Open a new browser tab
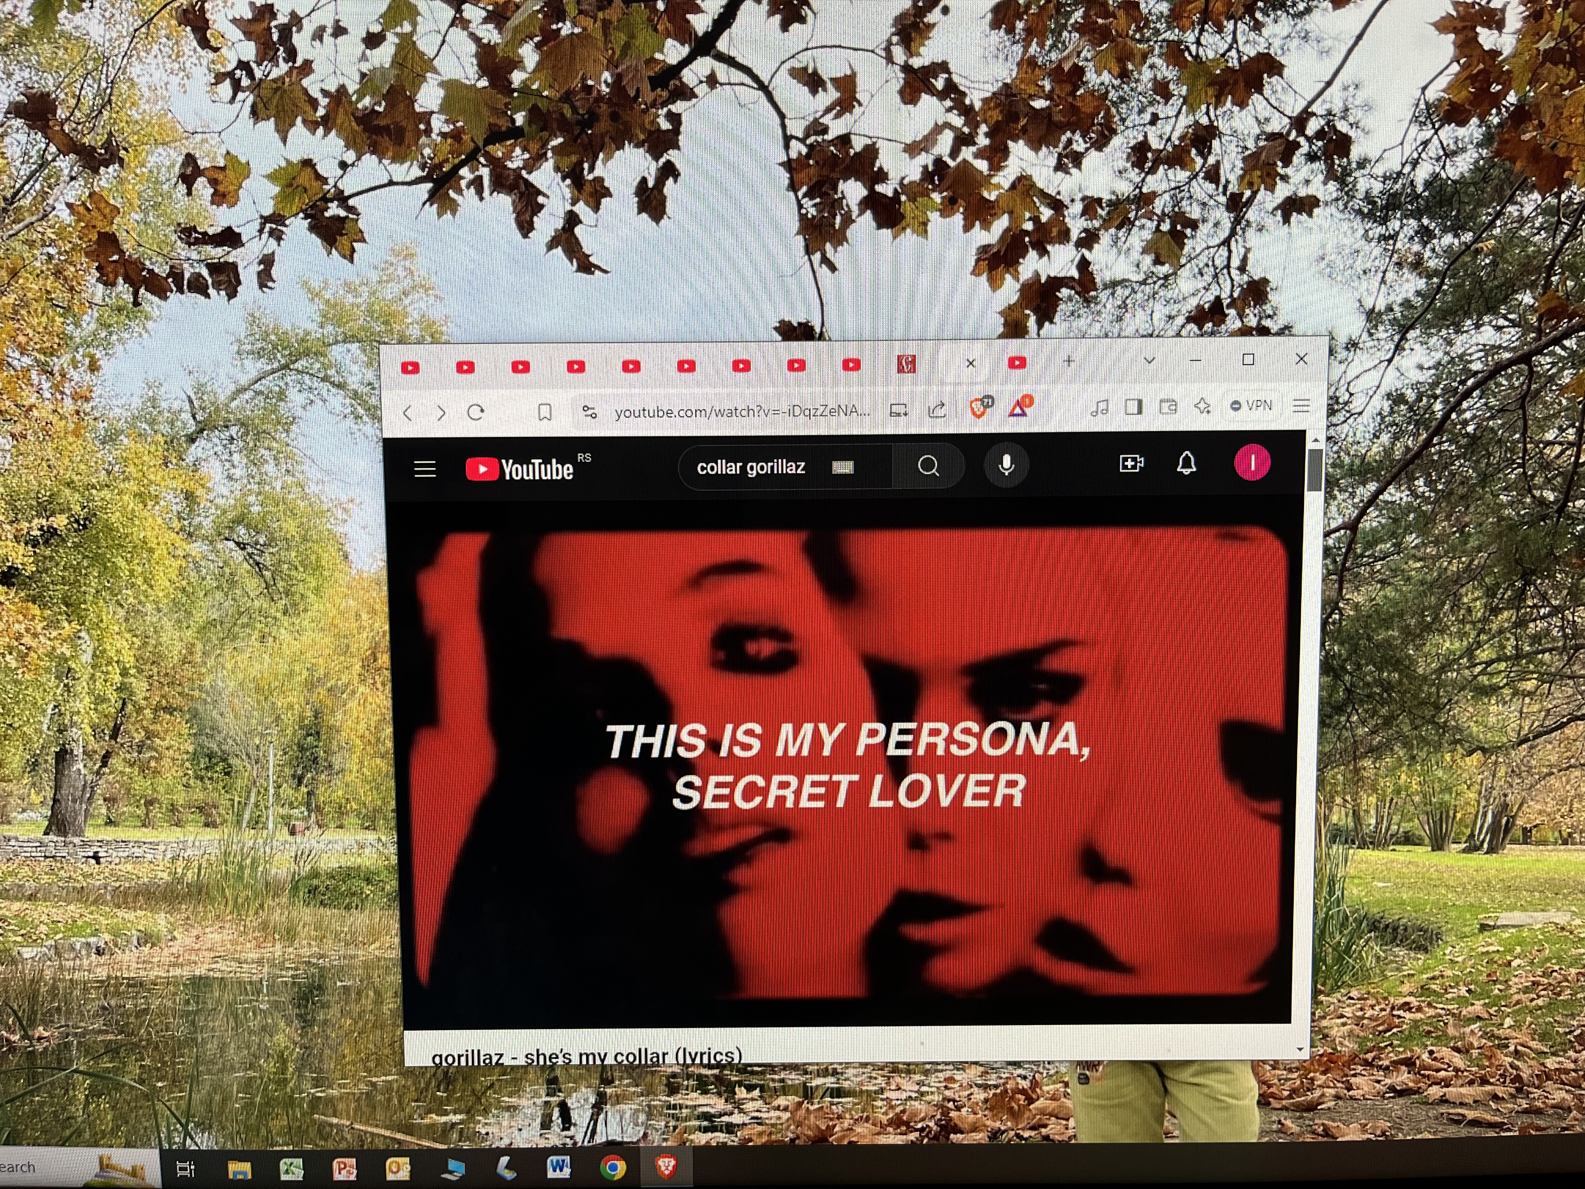This screenshot has width=1585, height=1189. (x=1068, y=361)
